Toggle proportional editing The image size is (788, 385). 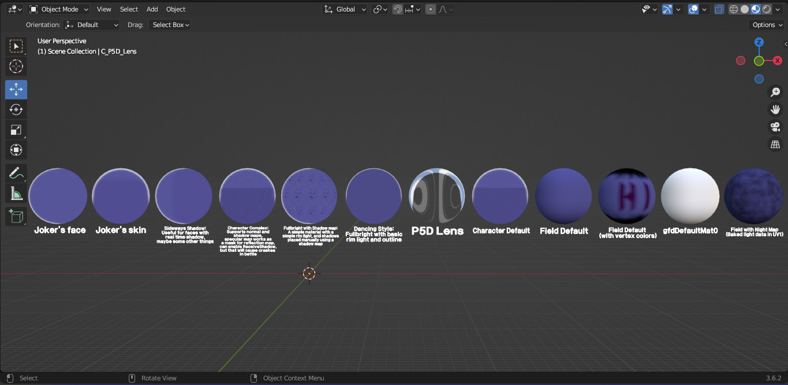(430, 9)
